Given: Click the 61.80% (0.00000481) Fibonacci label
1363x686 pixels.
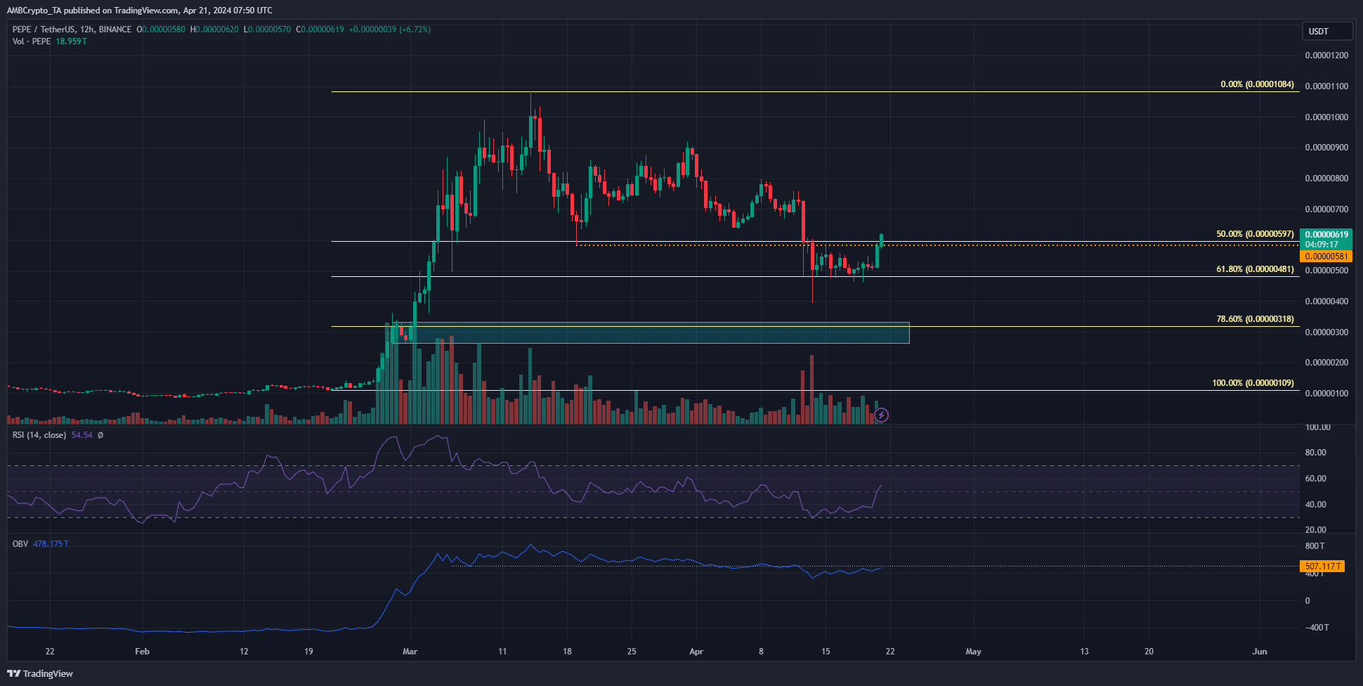Looking at the screenshot, I should click(1255, 269).
